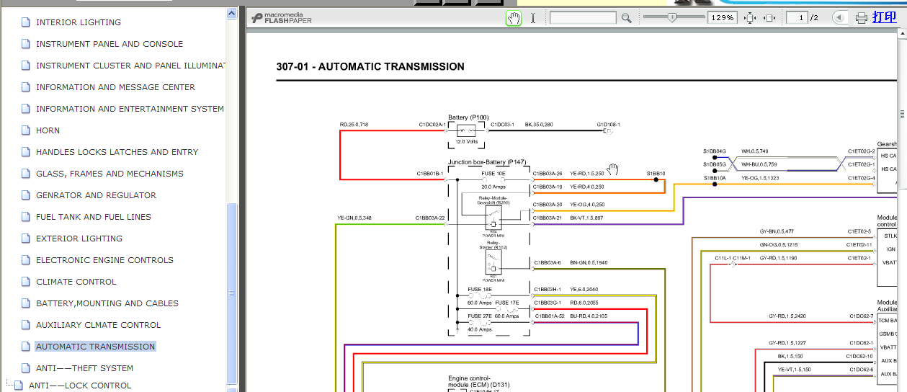The width and height of the screenshot is (907, 392).
Task: Click the current page number field
Action: [796, 18]
